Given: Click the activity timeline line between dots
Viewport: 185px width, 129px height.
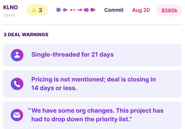Looking at the screenshot, I should 68,10.
